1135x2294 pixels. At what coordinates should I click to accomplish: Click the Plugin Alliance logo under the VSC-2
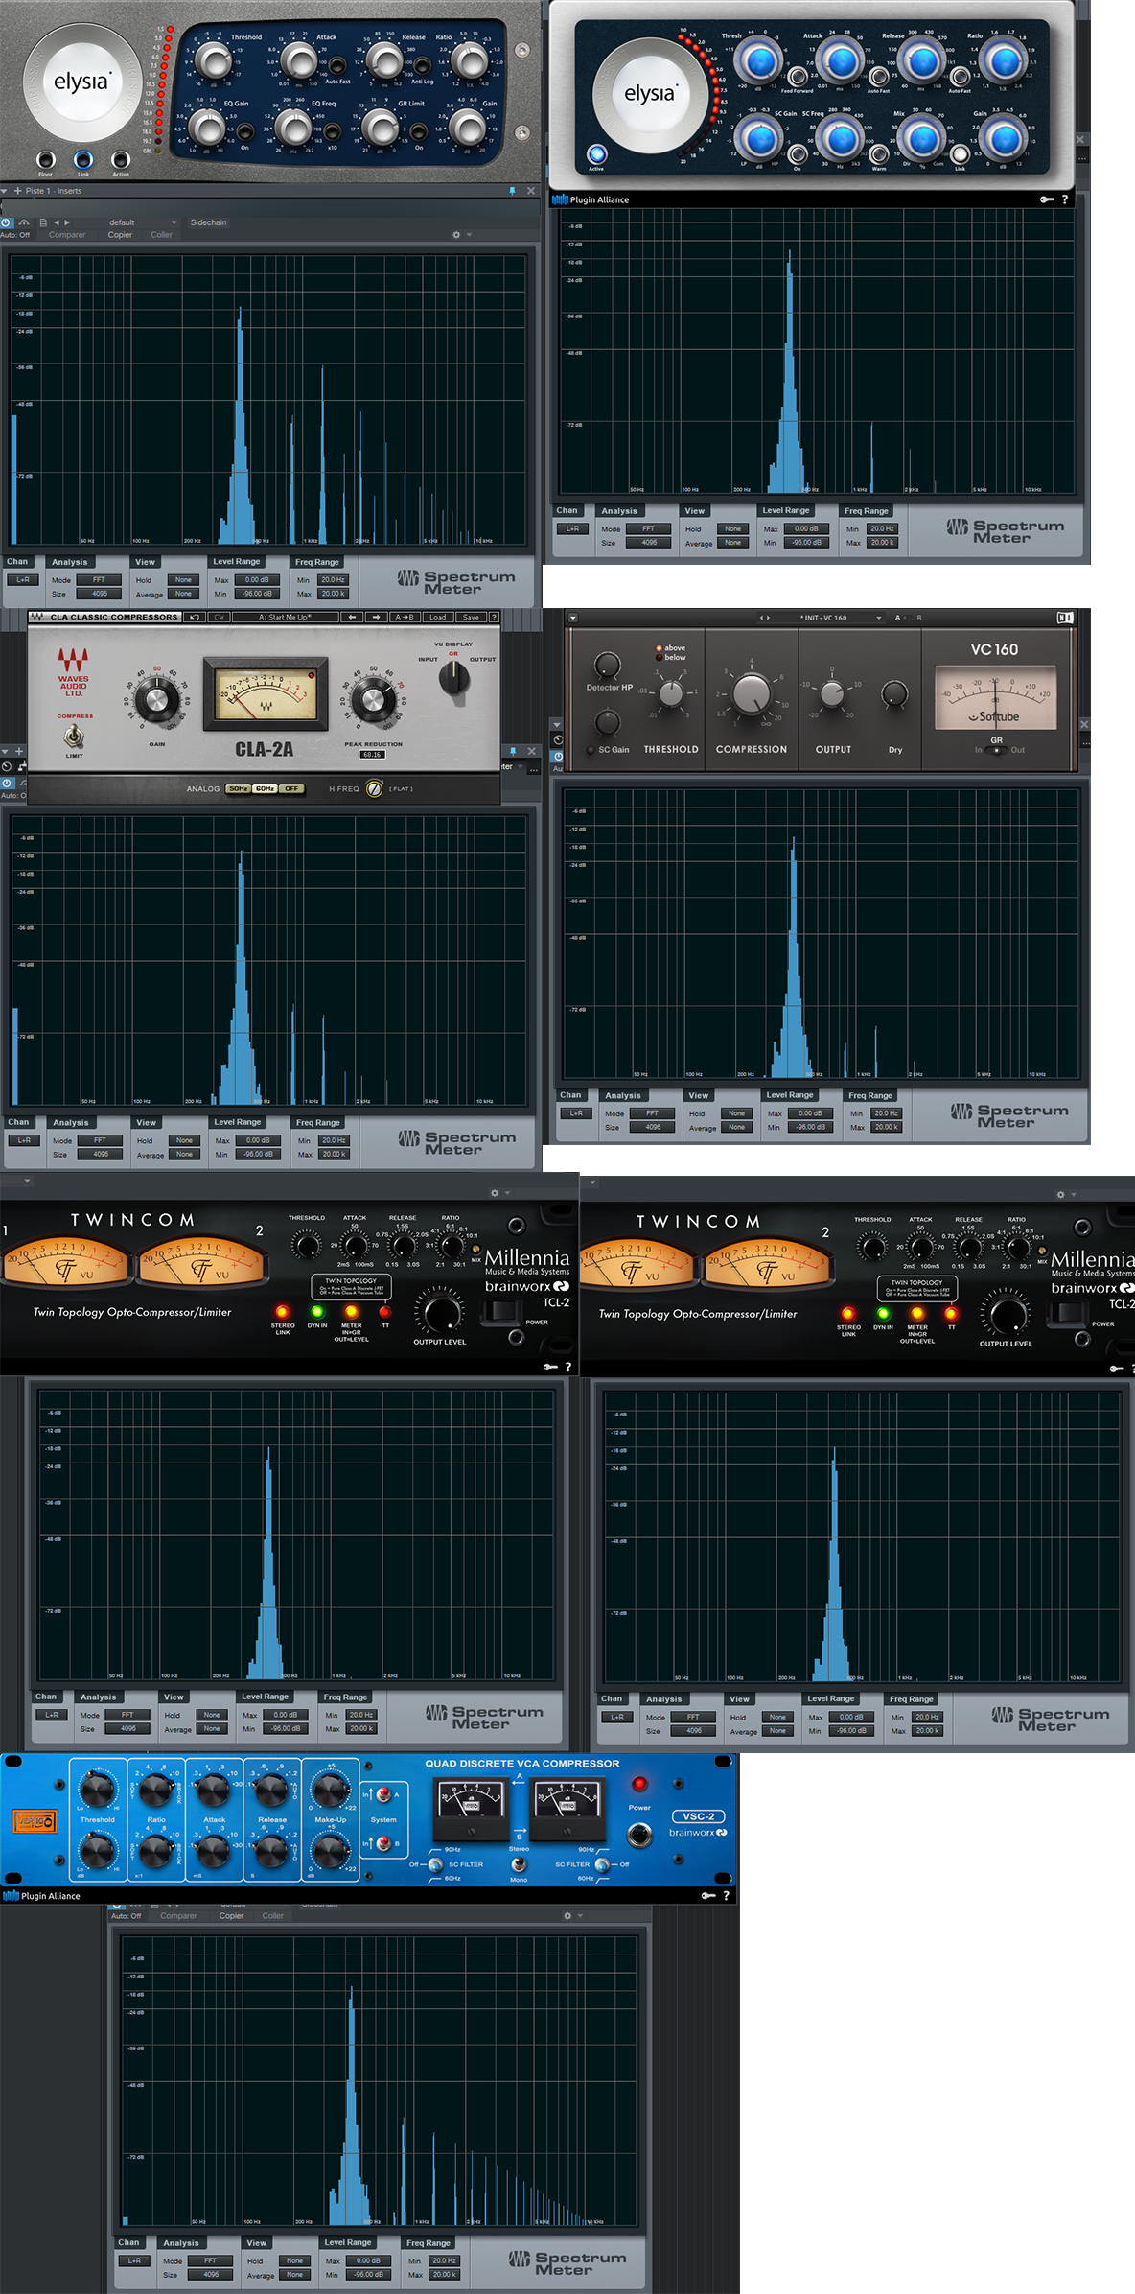[x=42, y=1895]
